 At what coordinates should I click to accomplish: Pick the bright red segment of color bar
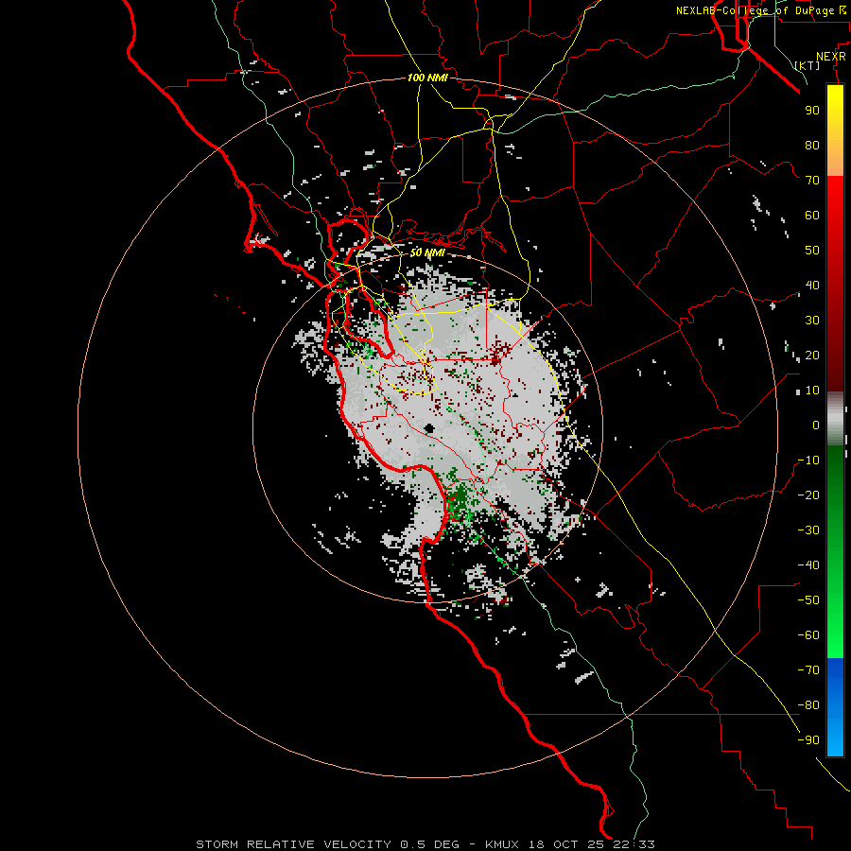pos(835,284)
